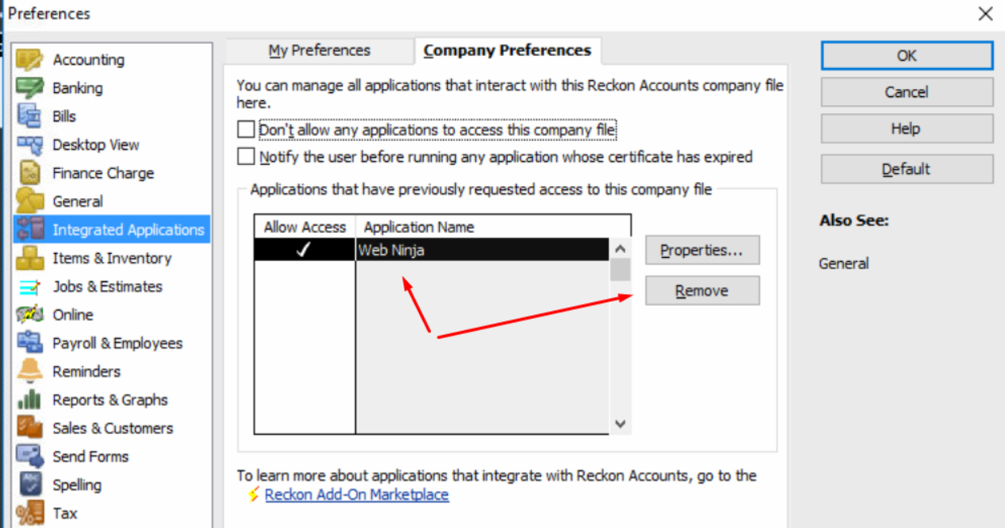Toggle Allow Access checkmark for Web Ninja
1005x528 pixels.
point(304,250)
